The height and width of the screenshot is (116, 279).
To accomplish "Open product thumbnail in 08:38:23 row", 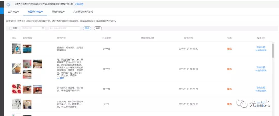I will 16,104.
